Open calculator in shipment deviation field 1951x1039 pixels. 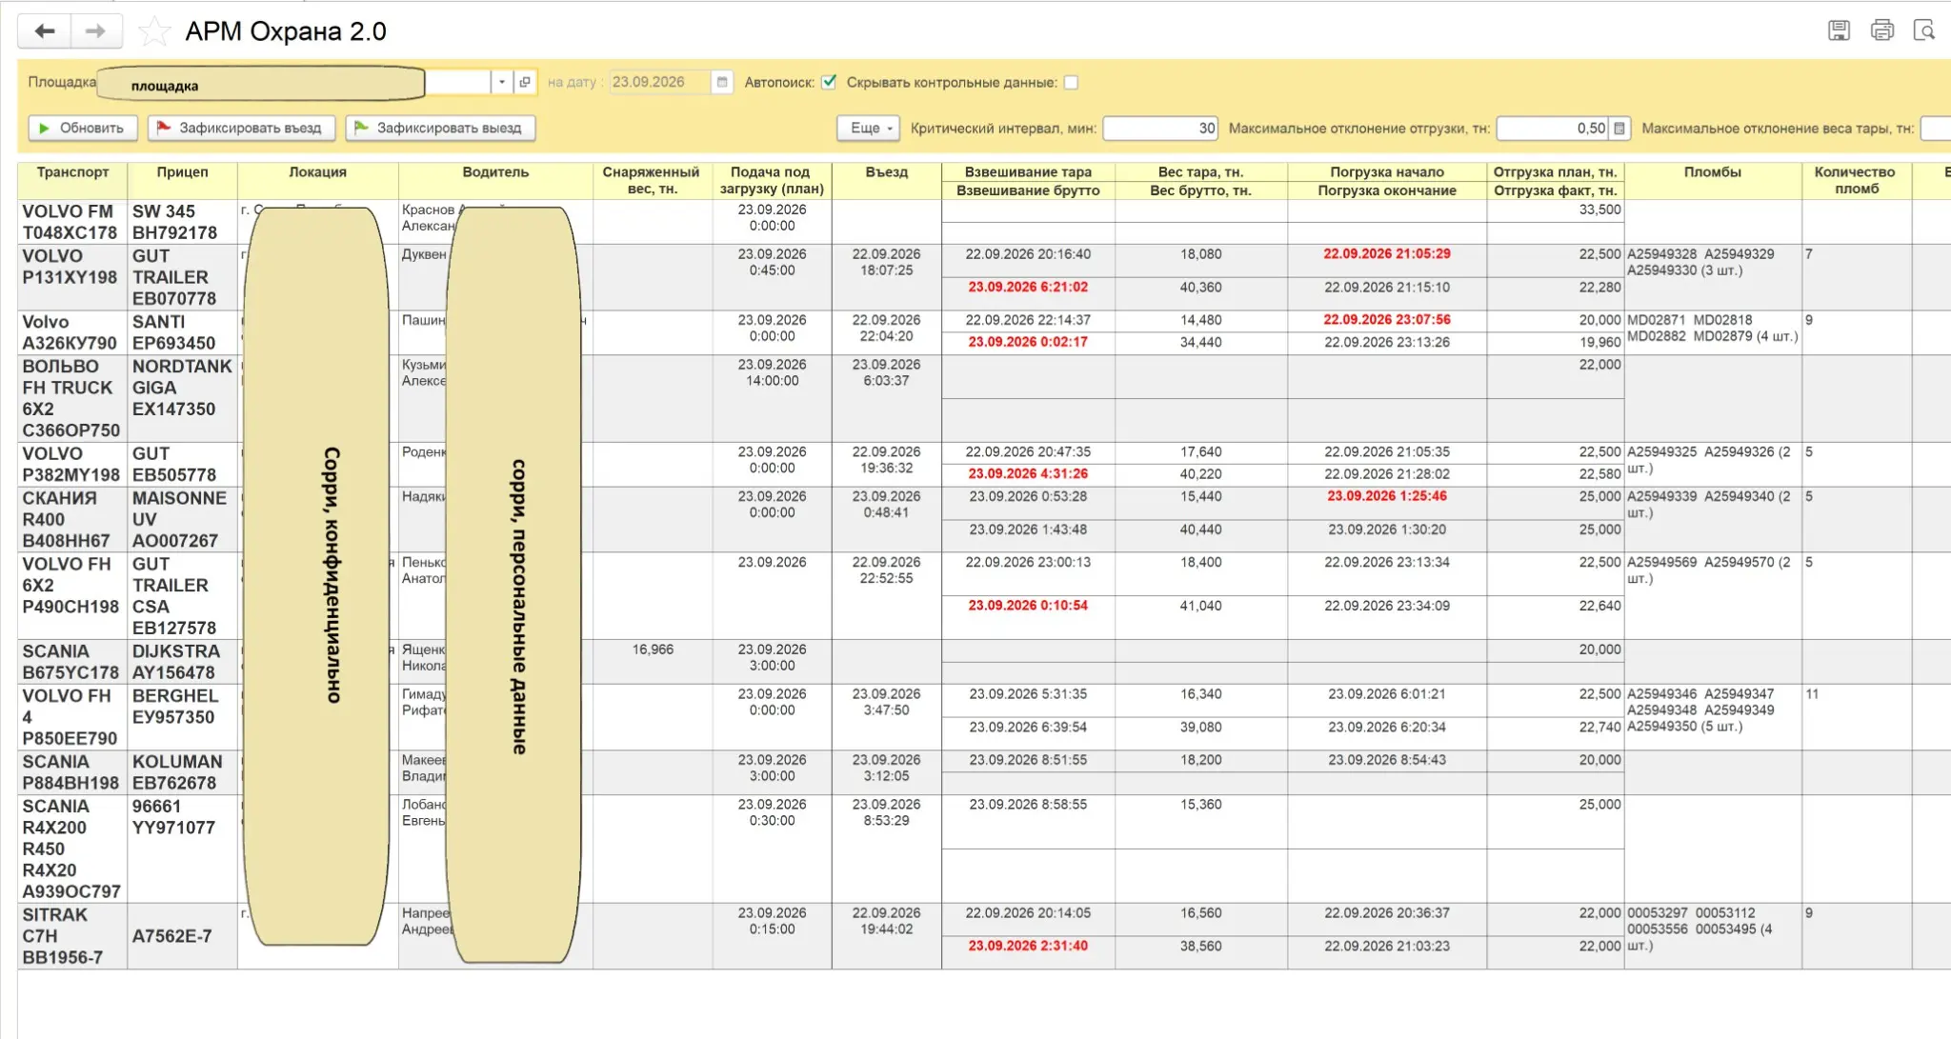[1619, 128]
